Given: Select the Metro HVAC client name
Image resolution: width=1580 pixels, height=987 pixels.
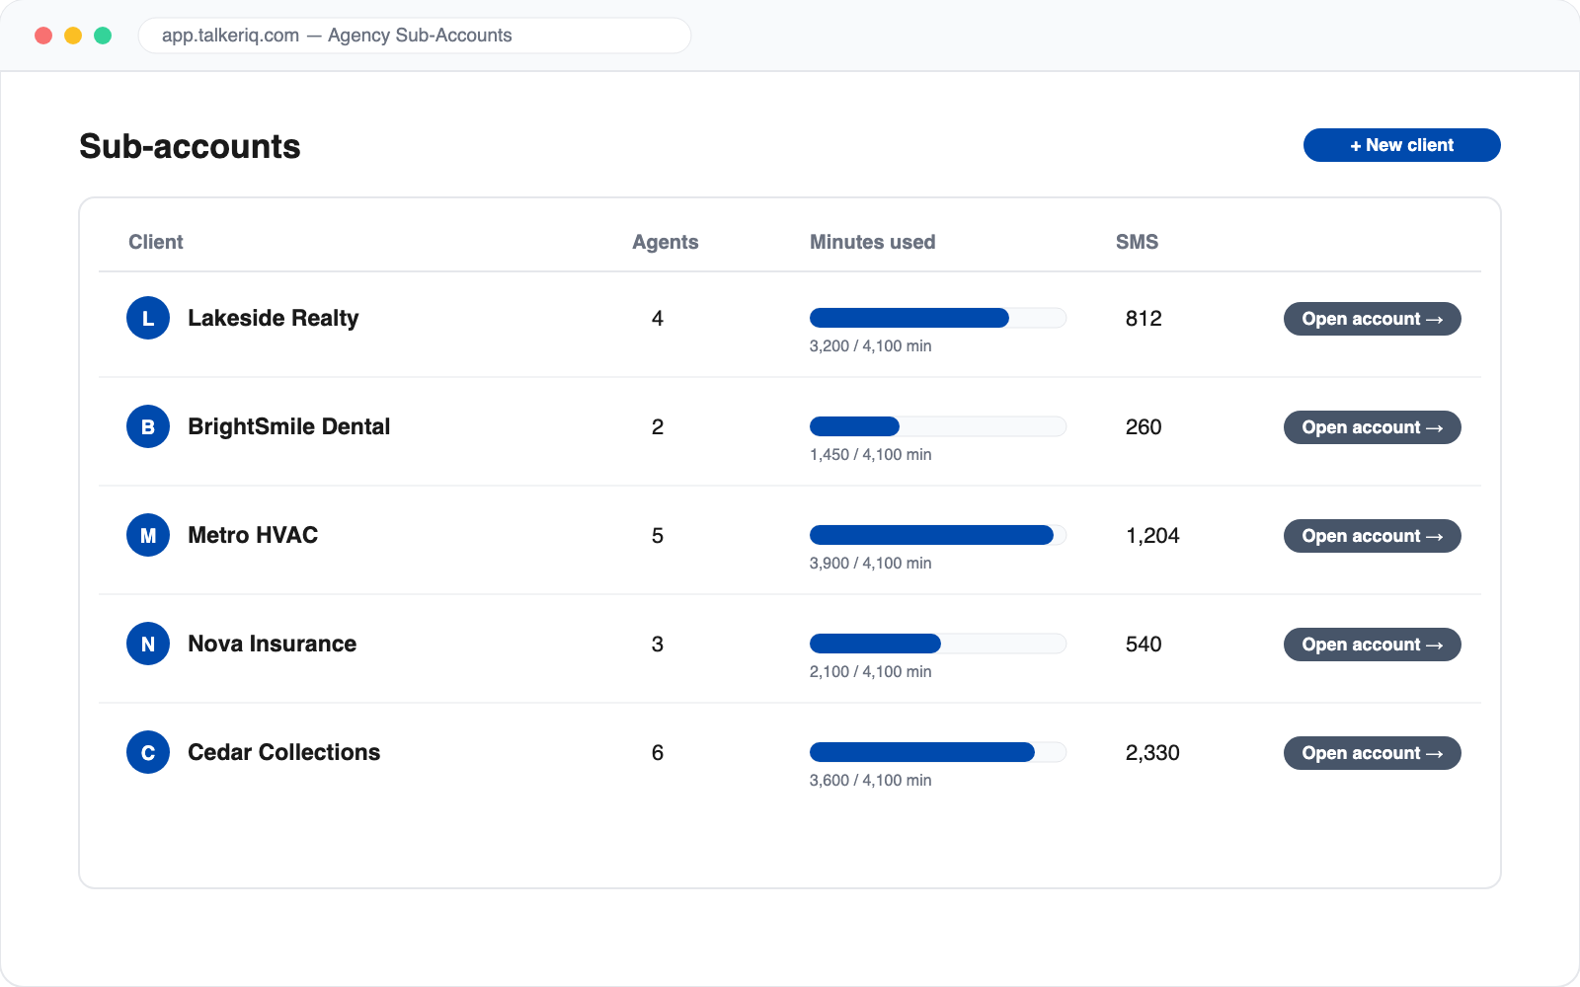Looking at the screenshot, I should click(253, 535).
